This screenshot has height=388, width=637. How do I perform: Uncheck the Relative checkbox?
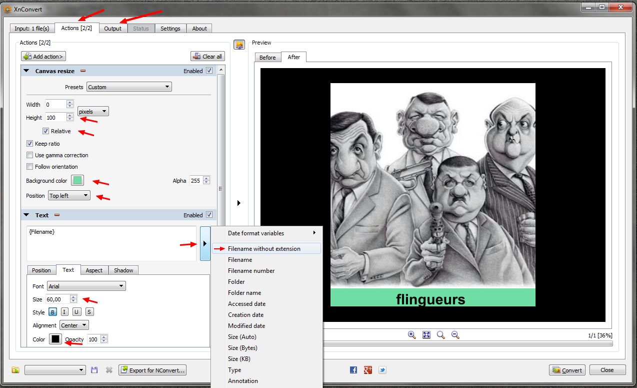pyautogui.click(x=46, y=131)
